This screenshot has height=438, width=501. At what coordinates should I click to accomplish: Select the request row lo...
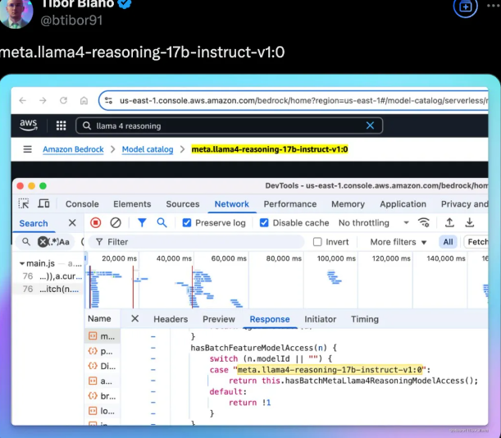[102, 411]
